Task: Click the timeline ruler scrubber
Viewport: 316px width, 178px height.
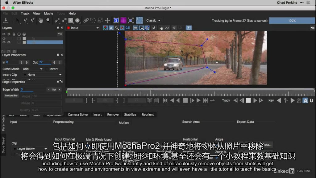Action: tap(190, 93)
